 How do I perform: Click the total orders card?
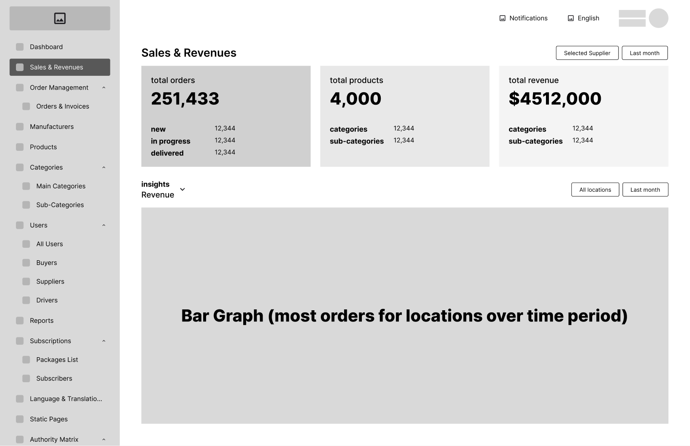[226, 116]
